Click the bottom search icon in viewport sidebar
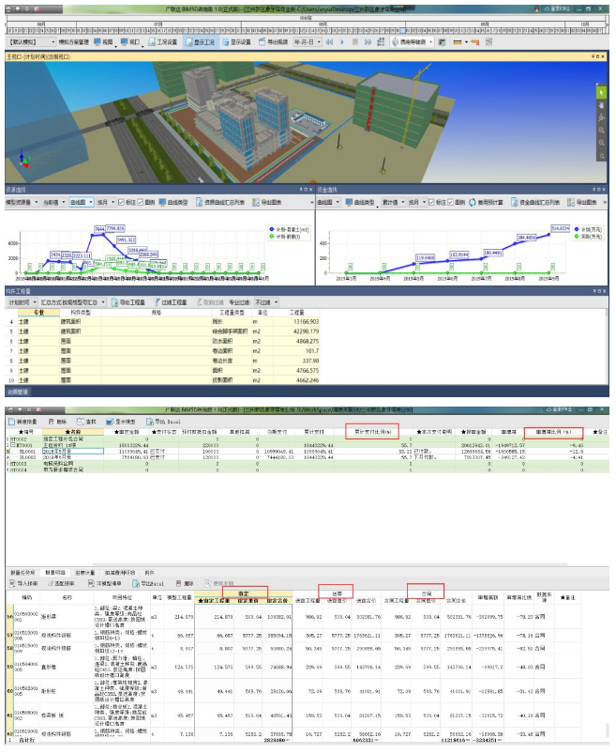Viewport: 616px width, 754px height. (x=601, y=156)
